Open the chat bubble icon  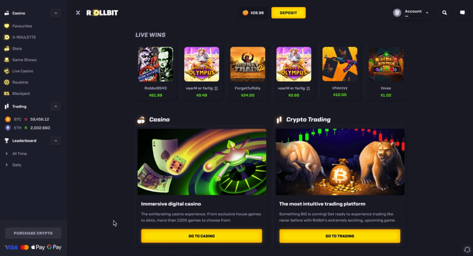(462, 13)
